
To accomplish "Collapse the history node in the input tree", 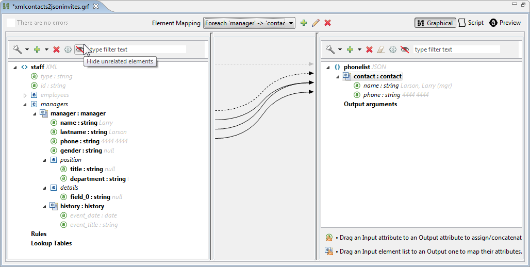I will tap(44, 206).
